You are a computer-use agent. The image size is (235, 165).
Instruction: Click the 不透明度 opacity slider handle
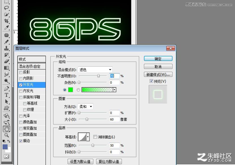[98, 76]
